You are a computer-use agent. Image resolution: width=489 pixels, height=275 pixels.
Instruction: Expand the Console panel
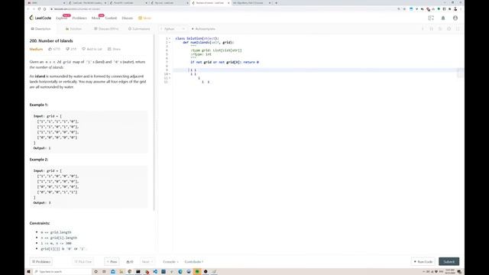pos(170,261)
